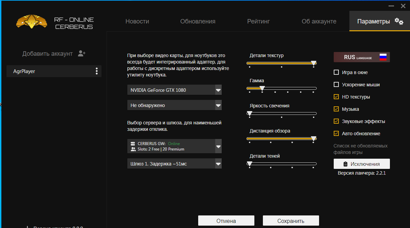Switch to the Новости tab
Screen dimensions: 410x228
[x=137, y=21]
